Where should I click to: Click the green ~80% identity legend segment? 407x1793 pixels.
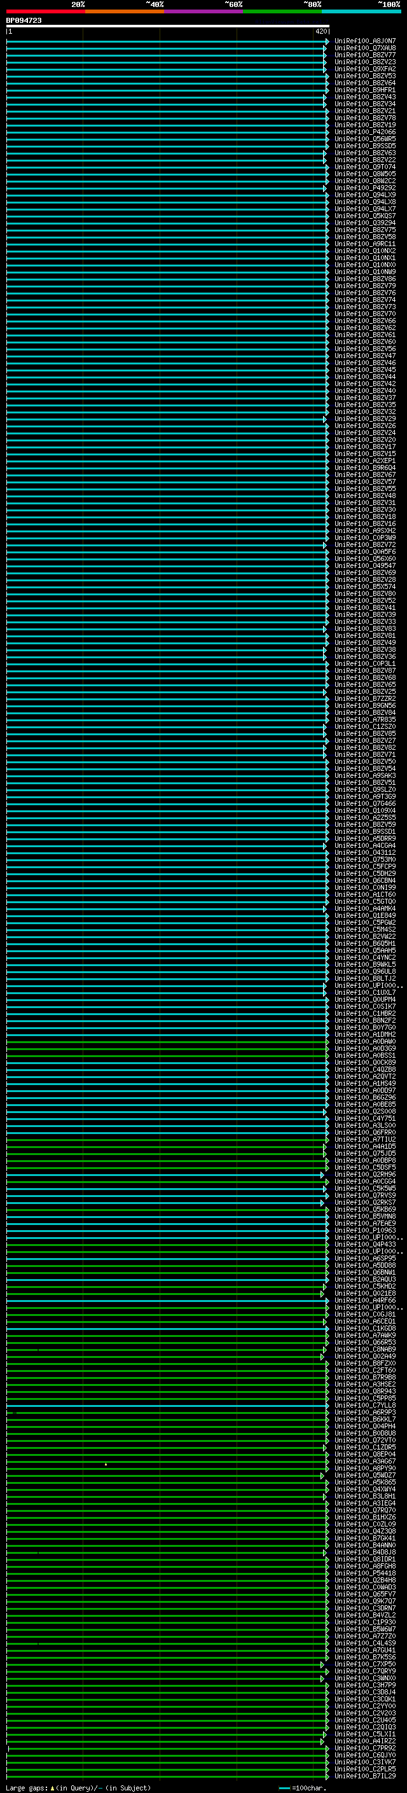click(282, 12)
